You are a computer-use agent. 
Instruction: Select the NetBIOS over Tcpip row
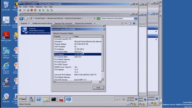[x=77, y=67]
